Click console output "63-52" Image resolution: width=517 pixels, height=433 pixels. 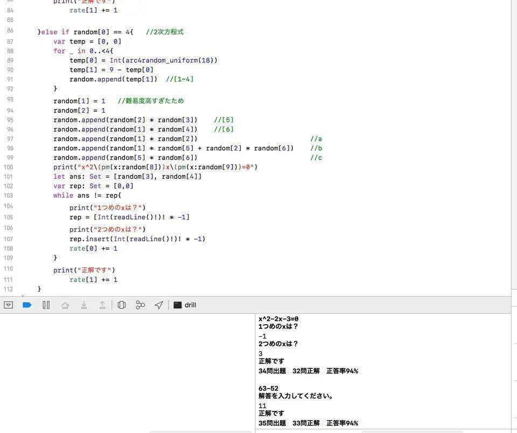pyautogui.click(x=268, y=388)
